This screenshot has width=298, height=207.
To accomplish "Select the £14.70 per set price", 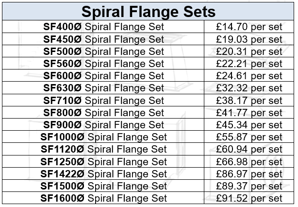I will 249,27.
